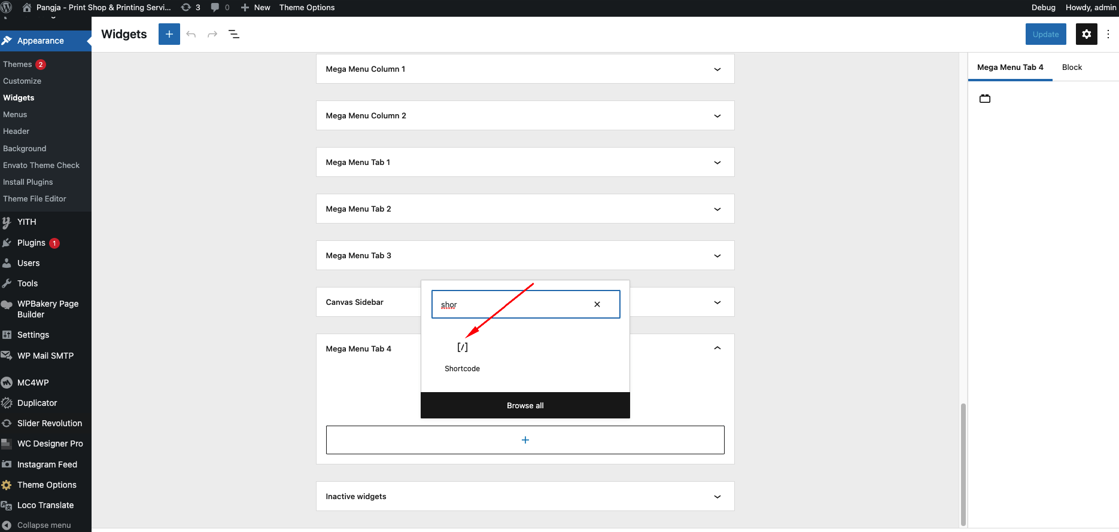Click the Redo arrow icon
Viewport: 1119px width, 532px height.
click(212, 34)
